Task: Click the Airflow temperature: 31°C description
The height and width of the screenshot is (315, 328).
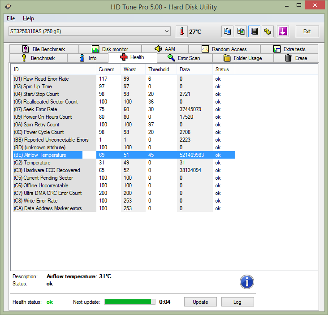Action: point(79,276)
